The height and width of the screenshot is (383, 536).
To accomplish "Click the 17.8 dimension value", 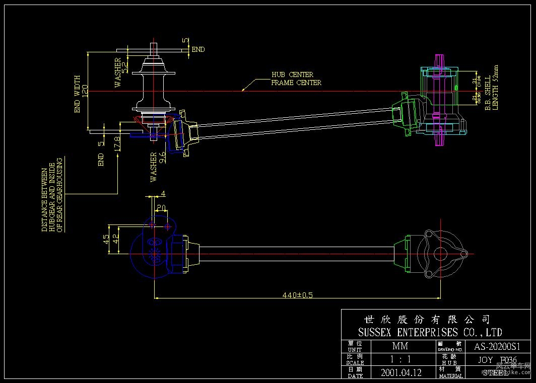I will [x=117, y=143].
